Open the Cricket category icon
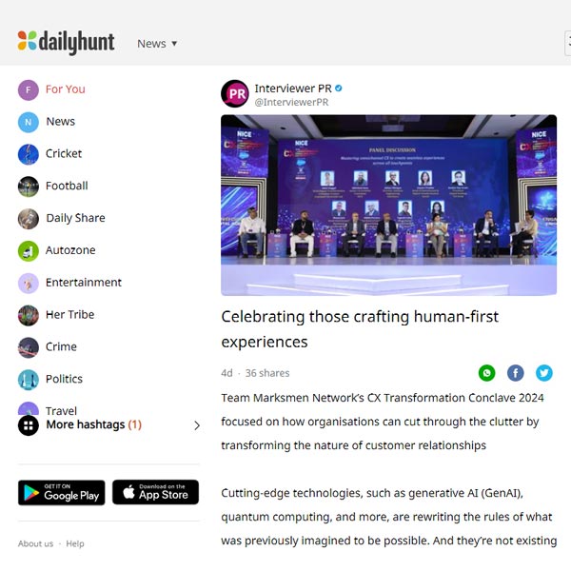The height and width of the screenshot is (571, 571). (29, 154)
